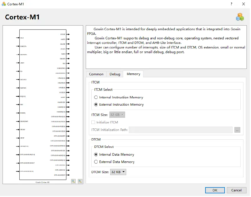Click the Gowin logo icon in the title bar

[x=4, y=4]
